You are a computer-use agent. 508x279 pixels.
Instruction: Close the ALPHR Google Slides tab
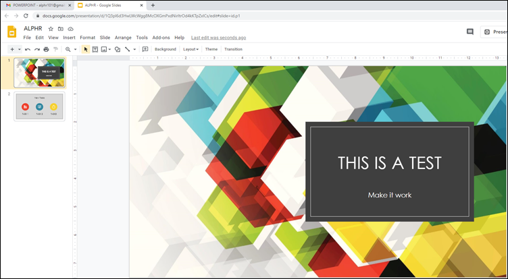[142, 5]
